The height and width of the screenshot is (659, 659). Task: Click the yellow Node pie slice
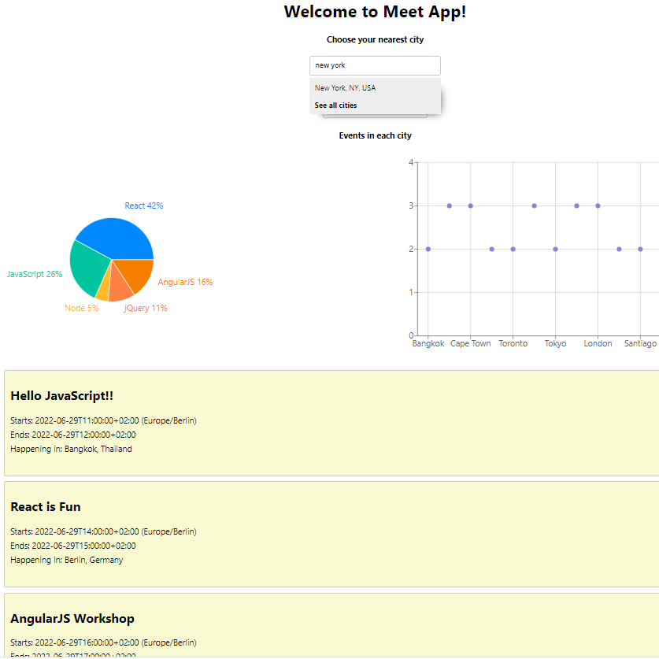103,291
